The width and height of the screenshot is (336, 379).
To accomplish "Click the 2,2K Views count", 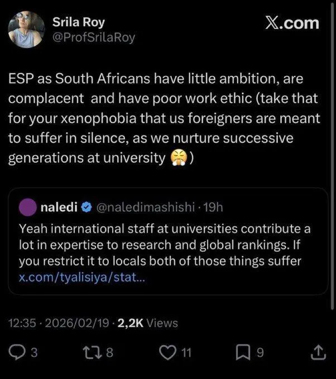I will [148, 323].
